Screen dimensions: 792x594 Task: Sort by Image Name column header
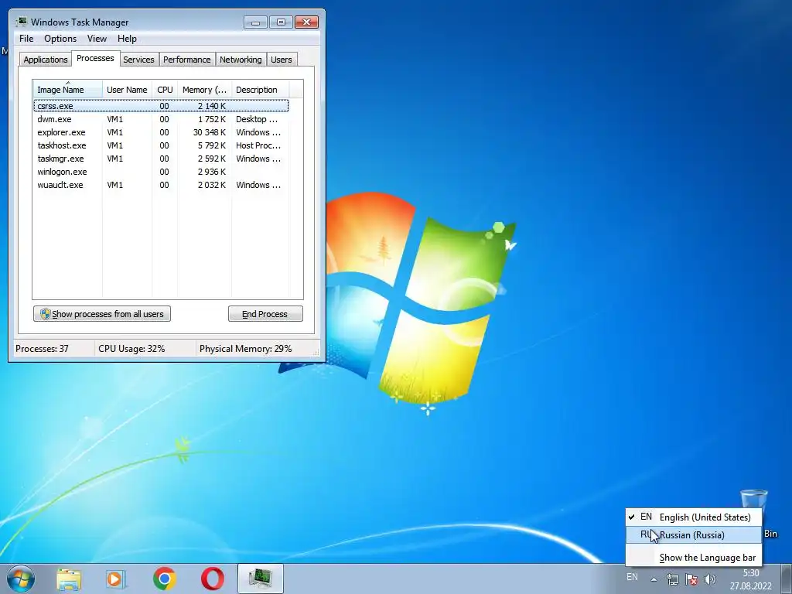pos(68,90)
